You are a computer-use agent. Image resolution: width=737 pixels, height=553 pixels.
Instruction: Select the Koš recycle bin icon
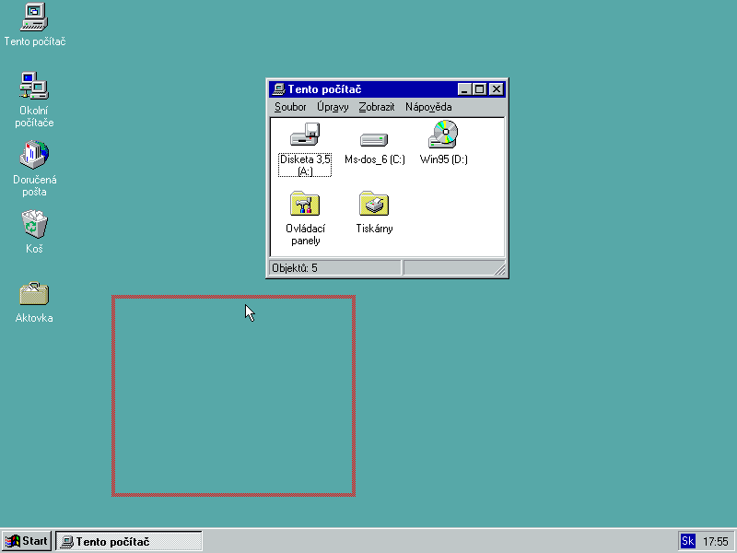(34, 224)
